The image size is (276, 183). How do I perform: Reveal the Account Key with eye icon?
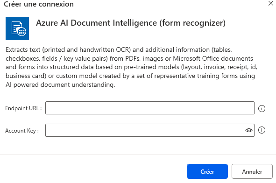click(249, 130)
